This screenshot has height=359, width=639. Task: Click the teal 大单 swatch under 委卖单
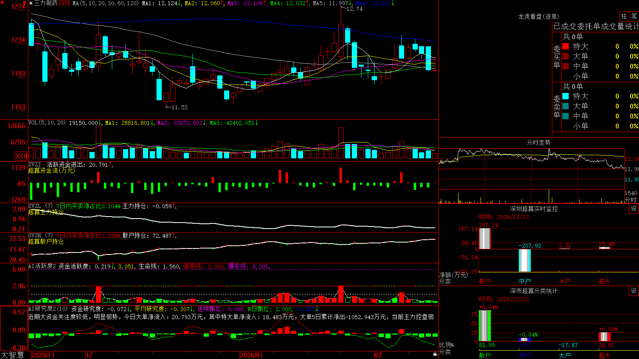point(566,106)
